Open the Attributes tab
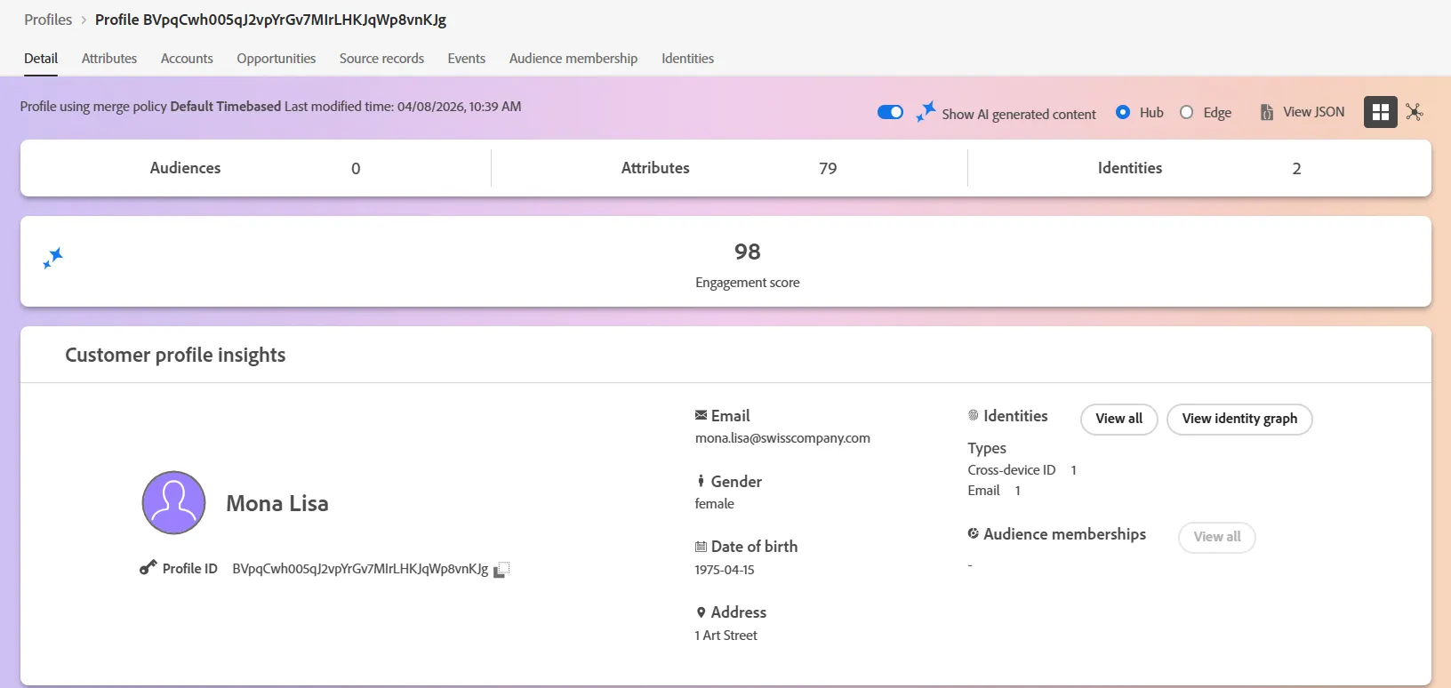 [109, 59]
